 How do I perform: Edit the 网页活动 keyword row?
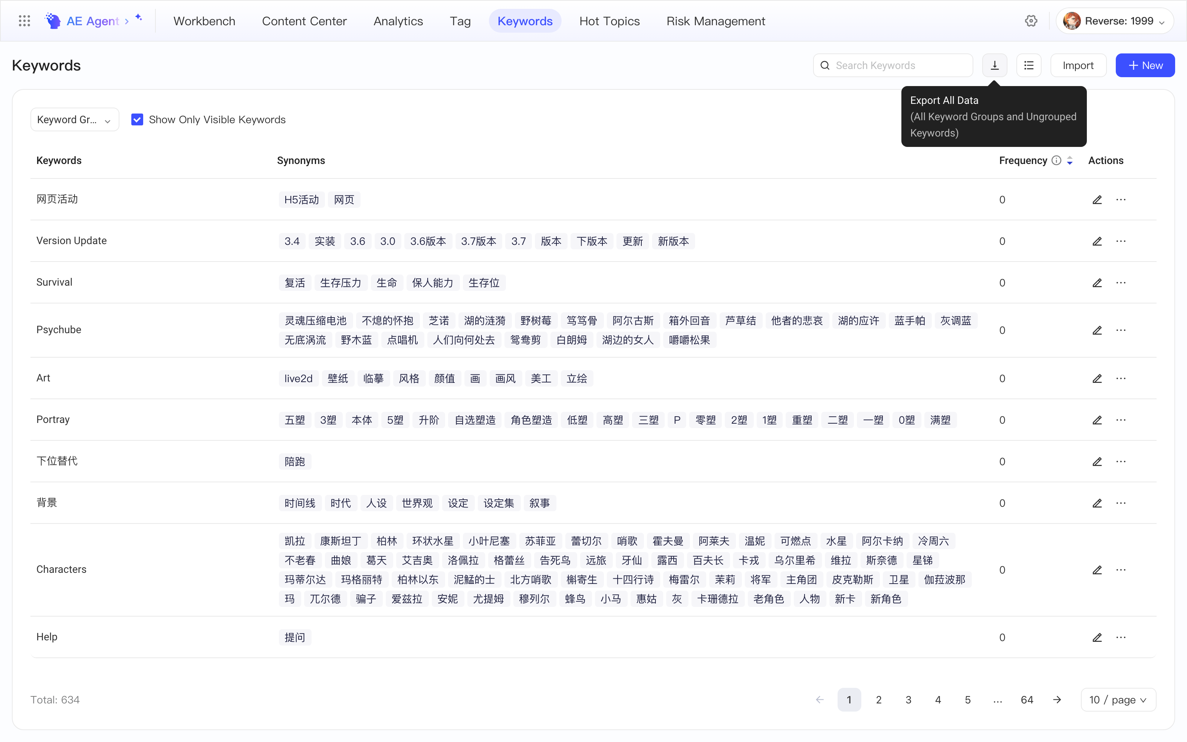[x=1097, y=200]
